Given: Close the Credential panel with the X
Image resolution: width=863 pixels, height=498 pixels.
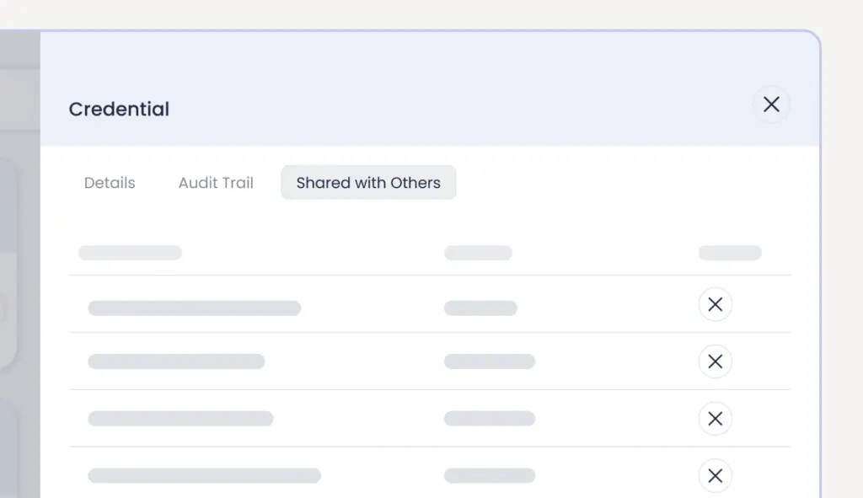Looking at the screenshot, I should click(x=771, y=104).
